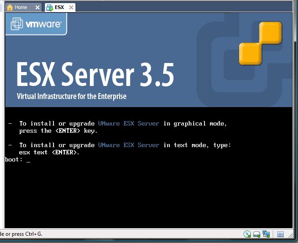
Task: Click the network adapter status icon
Action: (266, 234)
